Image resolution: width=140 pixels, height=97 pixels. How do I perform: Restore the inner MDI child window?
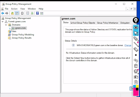coord(131,9)
